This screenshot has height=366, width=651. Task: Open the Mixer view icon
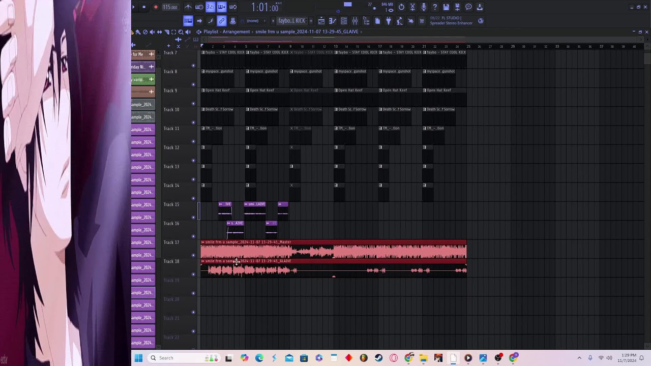(355, 21)
